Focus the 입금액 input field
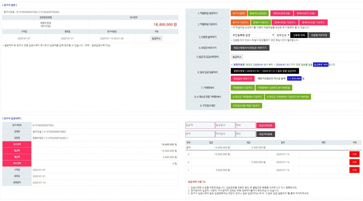This screenshot has height=201, width=363. [x=199, y=125]
